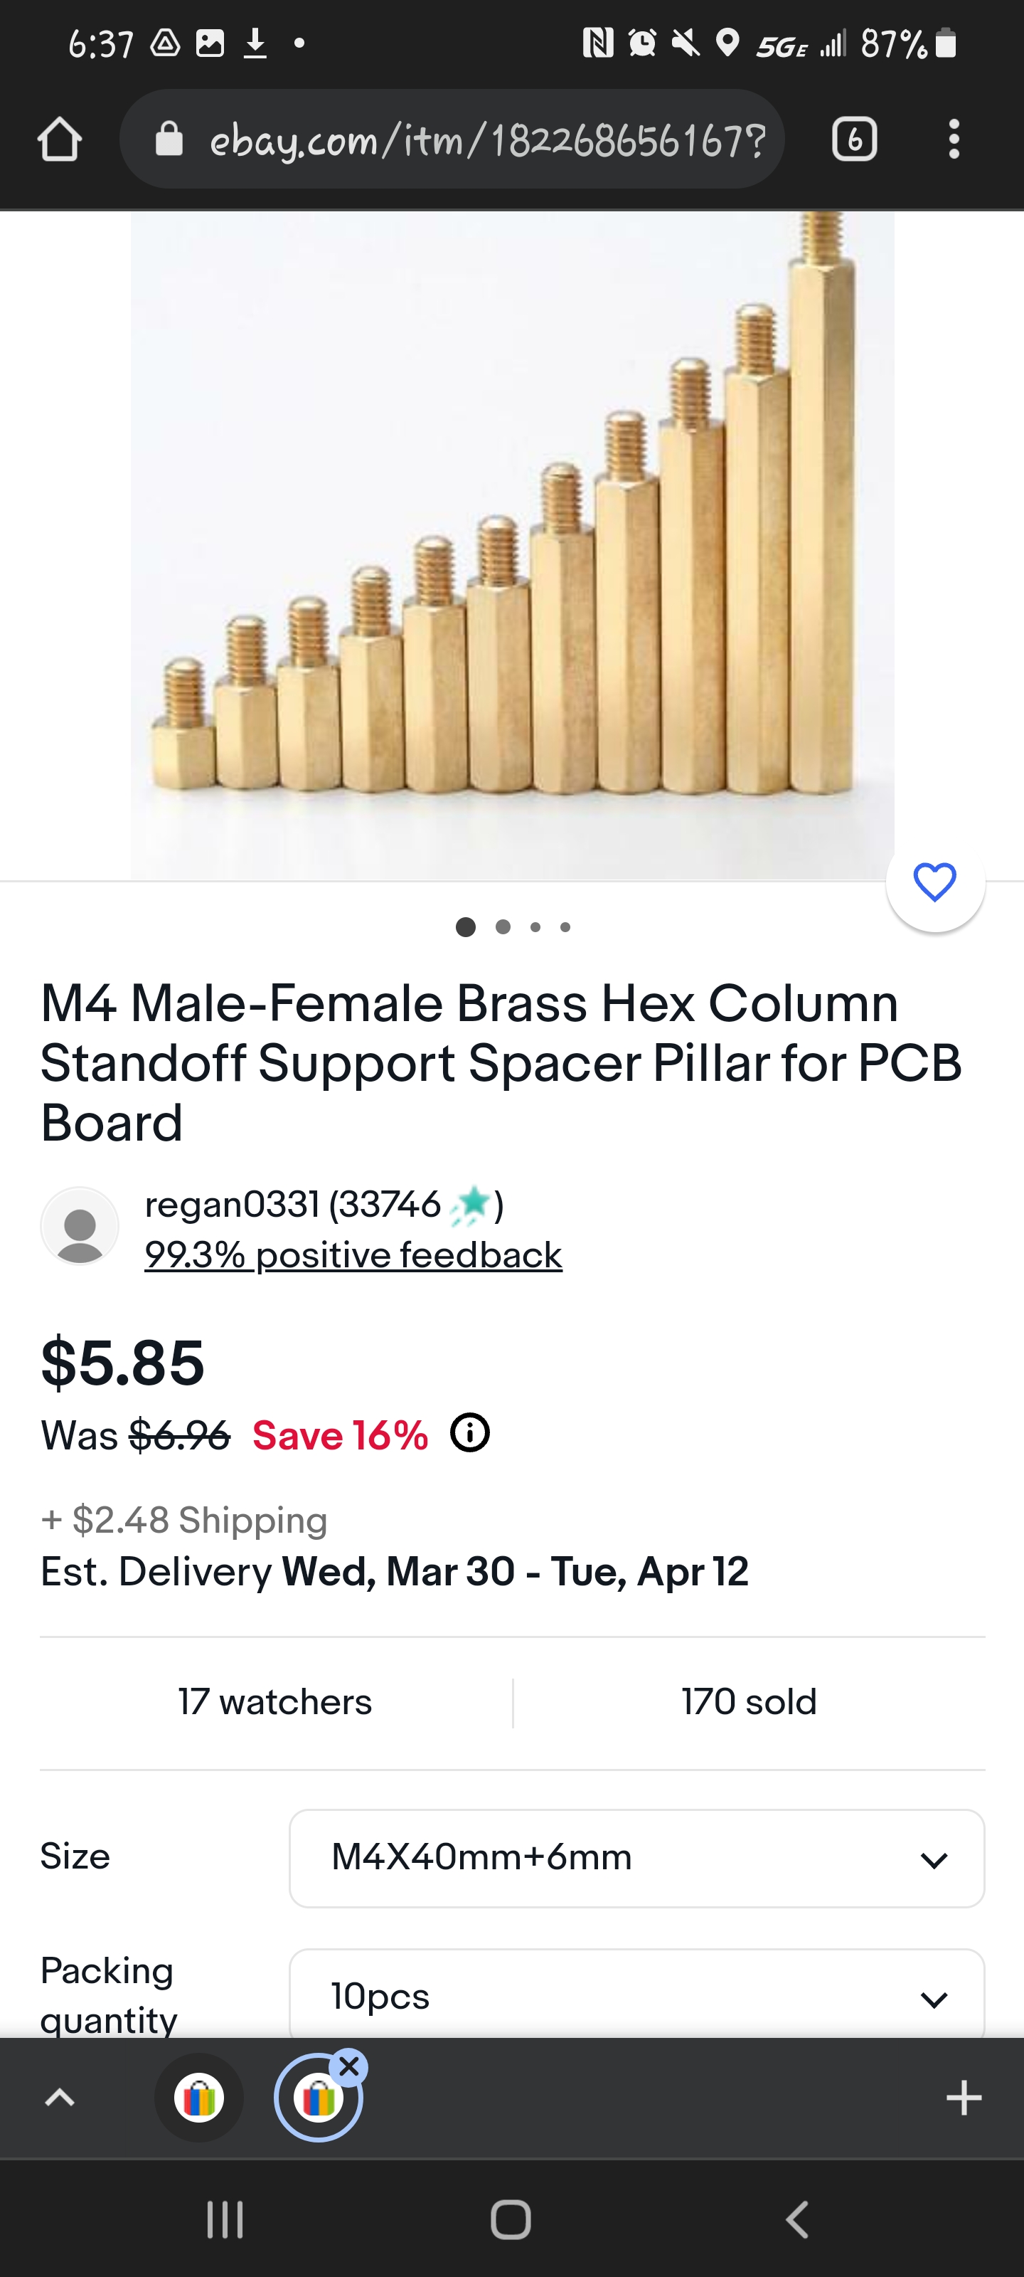Open Android recent apps button
The height and width of the screenshot is (2277, 1024).
225,2219
